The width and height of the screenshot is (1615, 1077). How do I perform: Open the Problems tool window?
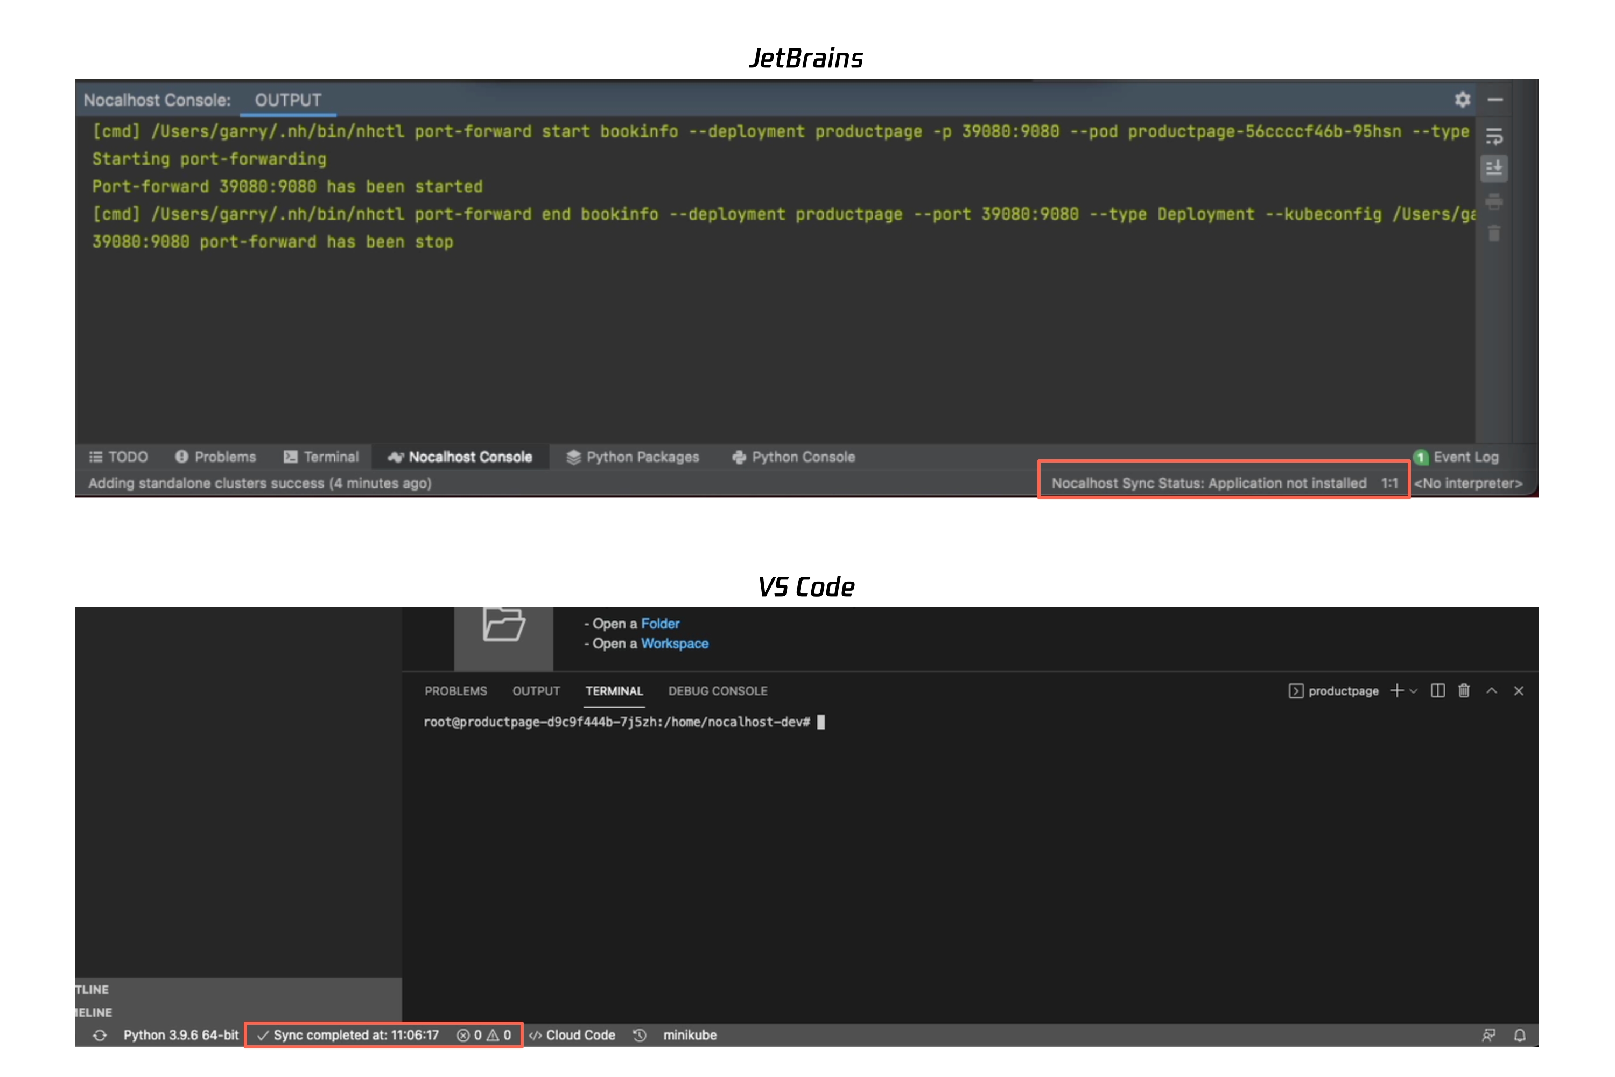click(216, 457)
